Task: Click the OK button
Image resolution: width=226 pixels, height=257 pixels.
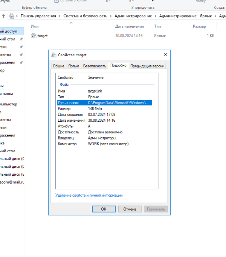Action: [104, 209]
